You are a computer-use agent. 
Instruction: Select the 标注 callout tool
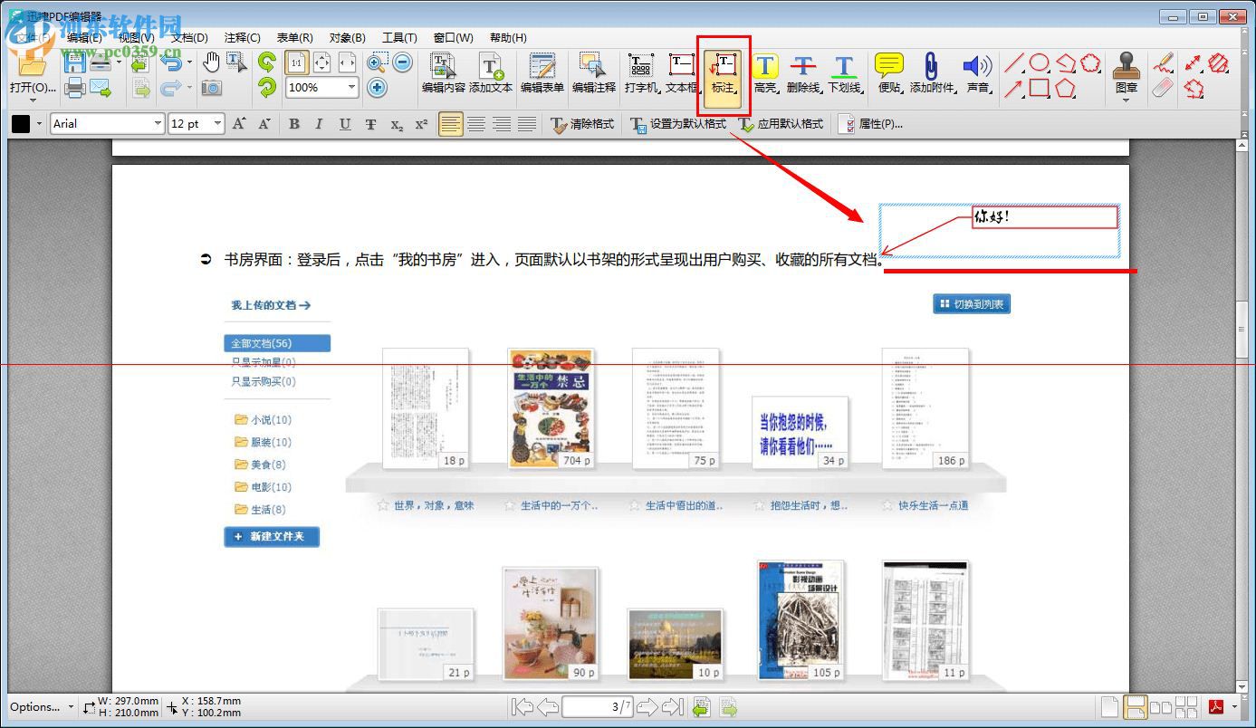(x=723, y=74)
